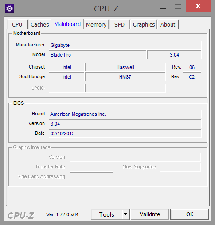The width and height of the screenshot is (215, 225).
Task: Click the Southbridge vendor Intel field
Action: [x=66, y=77]
